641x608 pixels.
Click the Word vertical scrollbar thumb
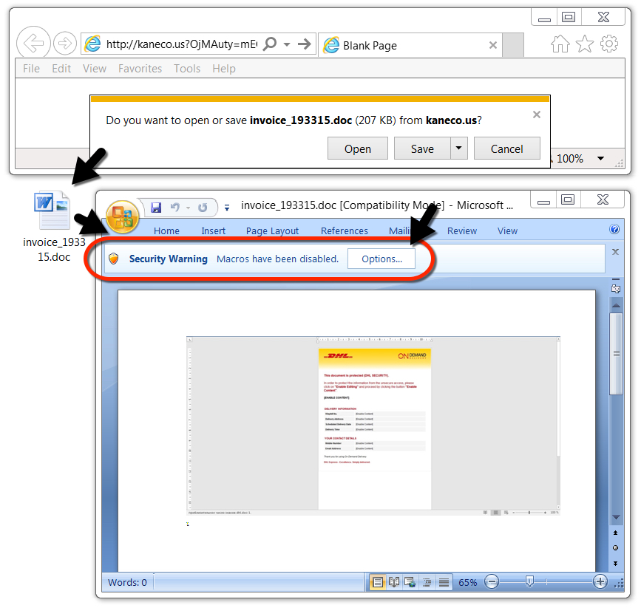(x=616, y=354)
